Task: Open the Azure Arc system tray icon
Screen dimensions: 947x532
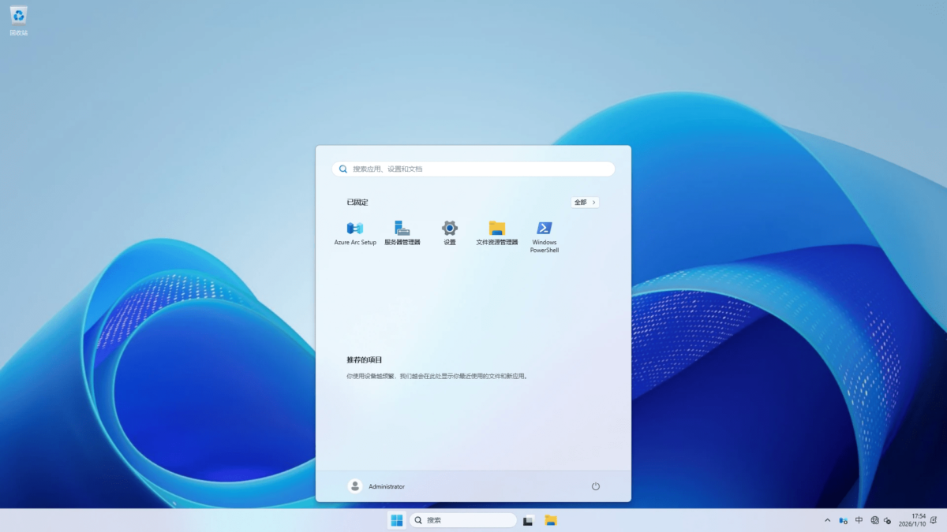Action: point(844,520)
